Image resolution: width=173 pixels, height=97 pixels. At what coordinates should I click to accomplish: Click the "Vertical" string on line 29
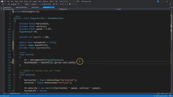click(x=64, y=83)
